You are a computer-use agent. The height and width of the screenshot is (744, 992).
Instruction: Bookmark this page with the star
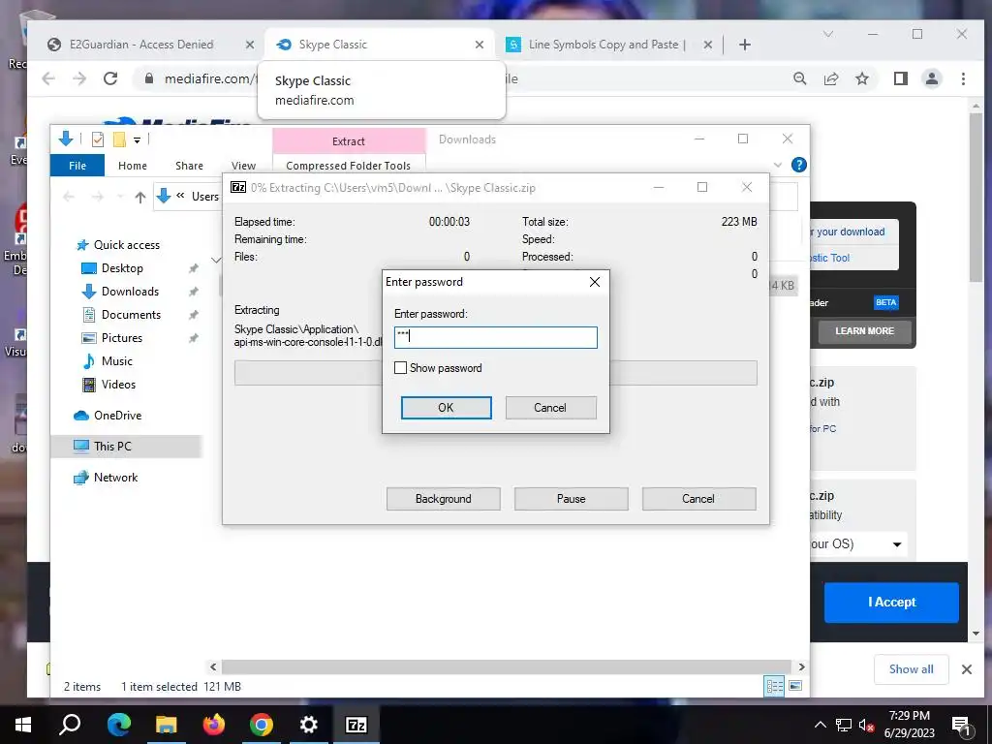pyautogui.click(x=861, y=78)
